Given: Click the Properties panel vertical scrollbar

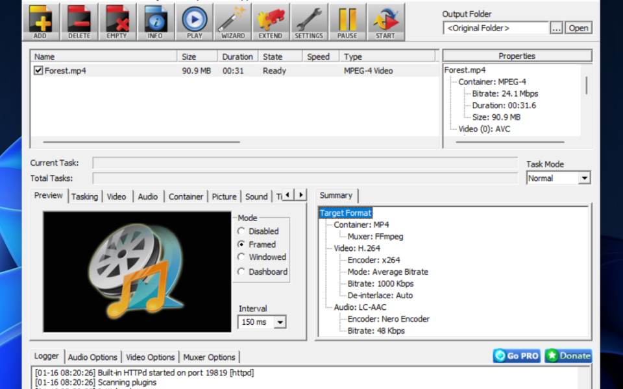Looking at the screenshot, I should pos(587,86).
